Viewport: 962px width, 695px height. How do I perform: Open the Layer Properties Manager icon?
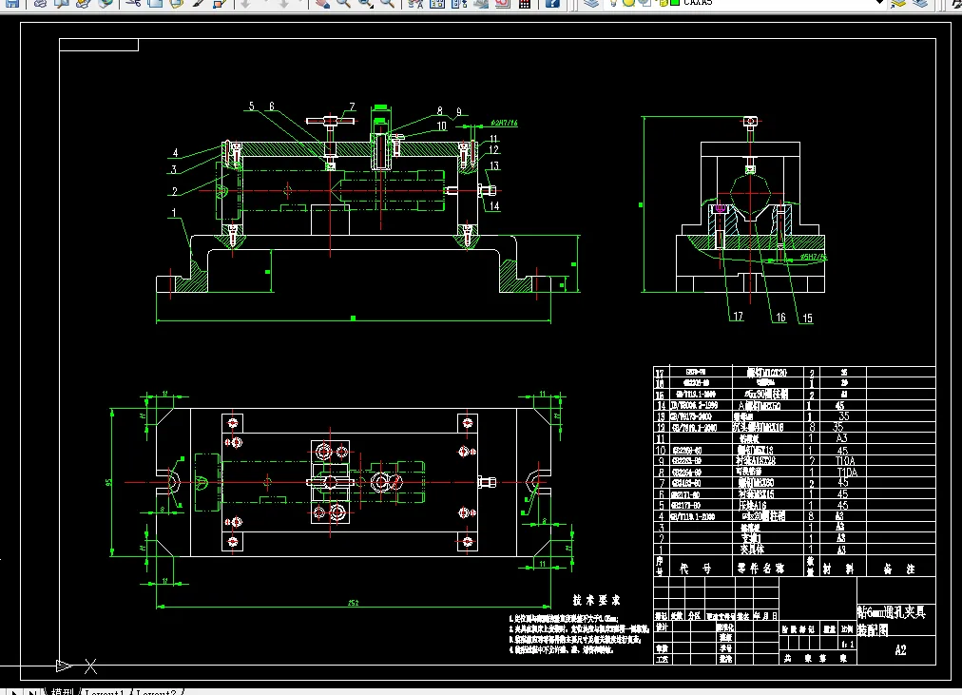pos(591,3)
